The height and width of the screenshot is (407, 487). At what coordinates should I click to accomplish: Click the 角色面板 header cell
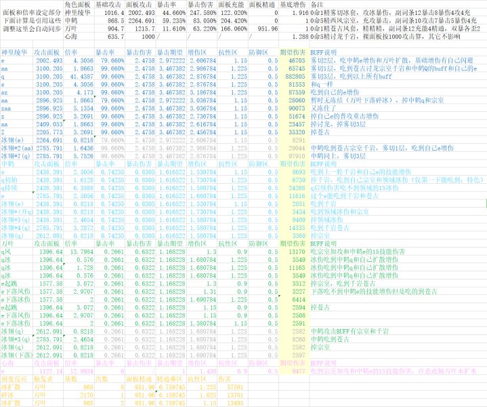pos(77,5)
